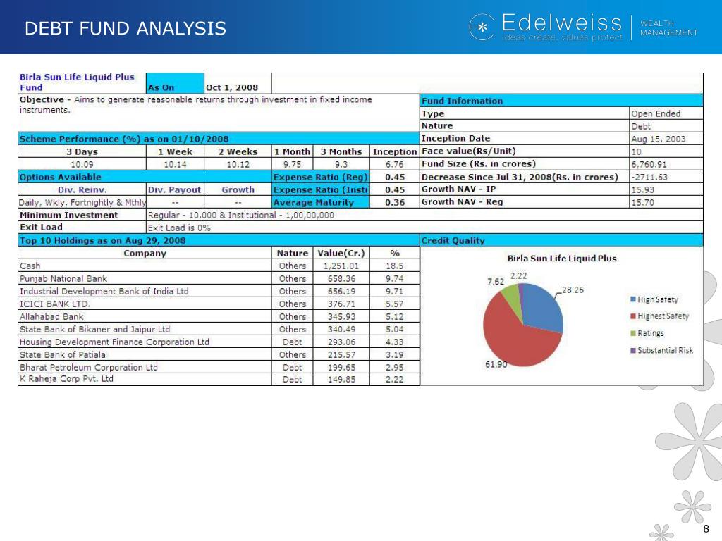Click the 'Div. Payout' option header
Viewport: 722px width, 541px height.
[175, 189]
